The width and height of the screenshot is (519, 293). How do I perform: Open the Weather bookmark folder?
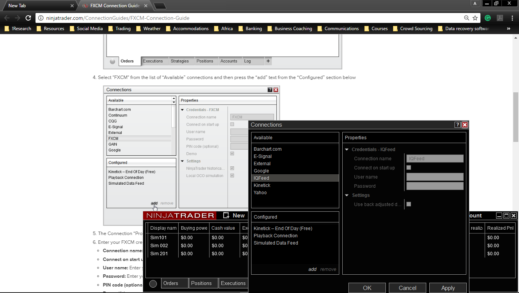[148, 29]
